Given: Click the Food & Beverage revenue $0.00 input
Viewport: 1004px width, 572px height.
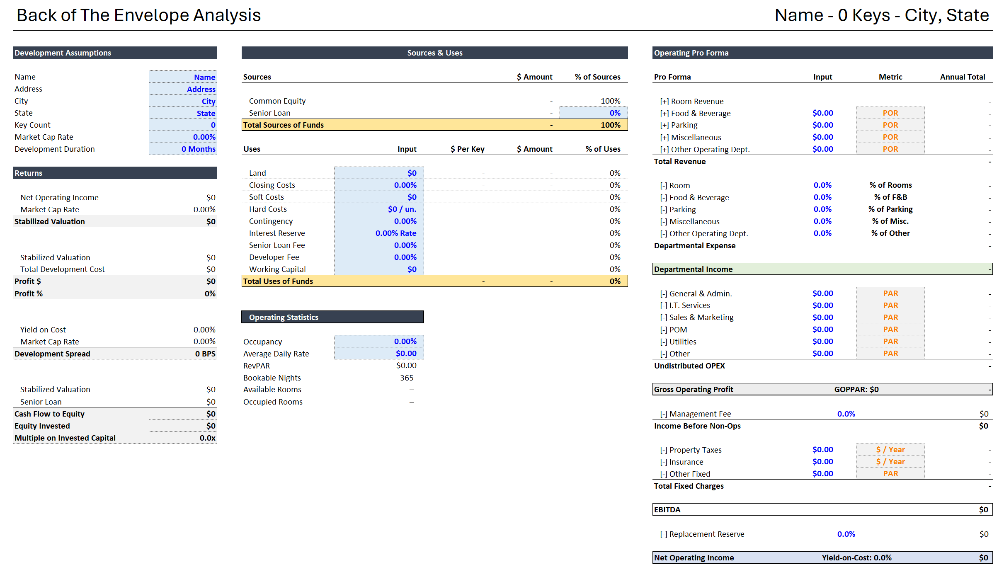Looking at the screenshot, I should coord(823,113).
